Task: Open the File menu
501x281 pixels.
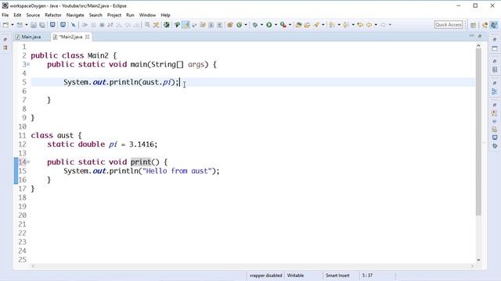Action: 5,15
